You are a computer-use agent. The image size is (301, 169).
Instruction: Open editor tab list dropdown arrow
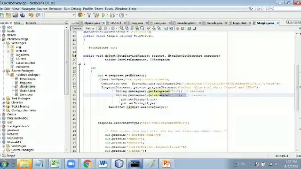point(296,23)
